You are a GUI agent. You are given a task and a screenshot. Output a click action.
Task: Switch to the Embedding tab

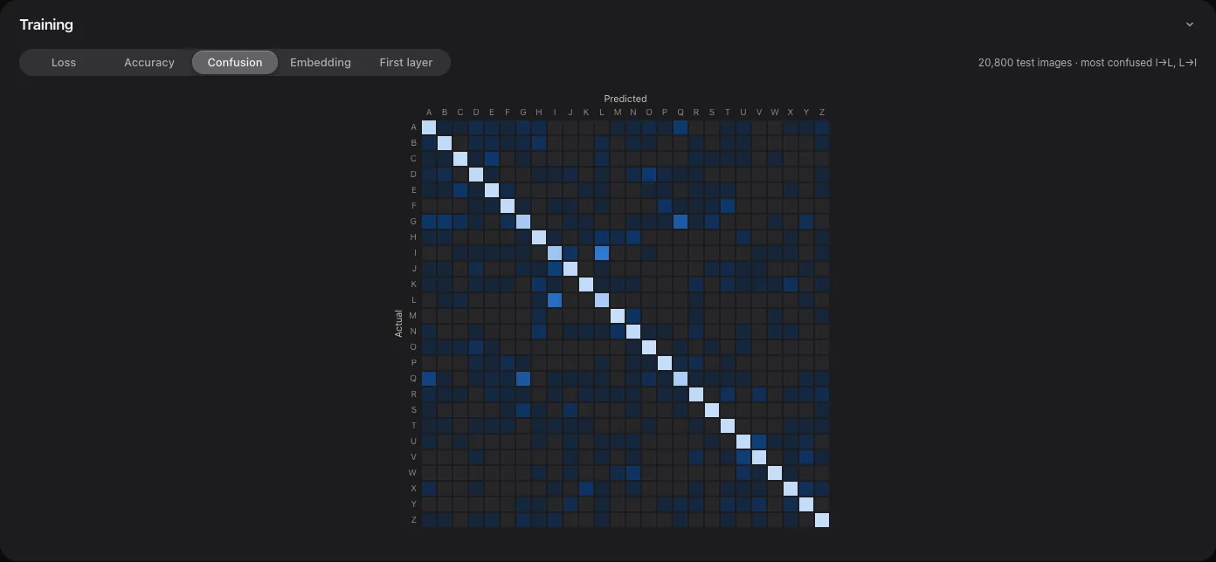point(321,63)
